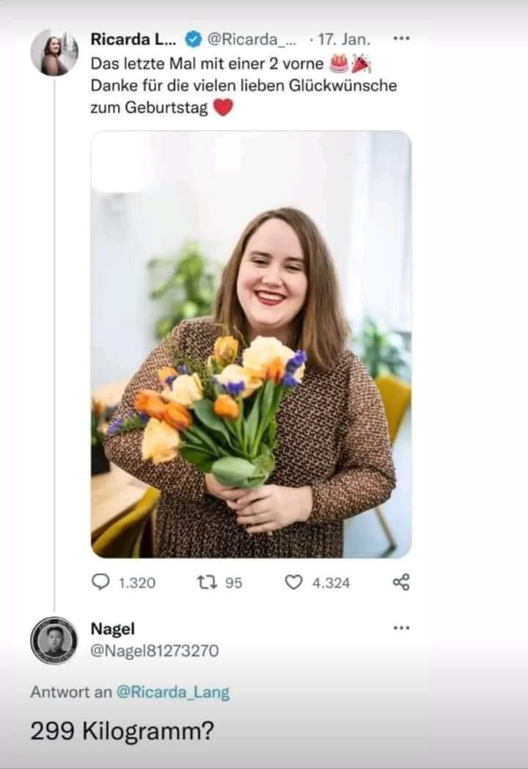Image resolution: width=528 pixels, height=769 pixels.
Task: Open the @Nagel81273270 handle
Action: (x=154, y=650)
